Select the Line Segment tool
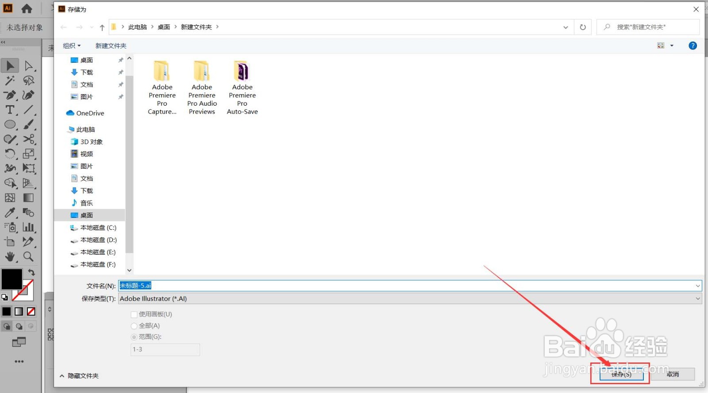Viewport: 708px width, 393px height. (x=29, y=110)
